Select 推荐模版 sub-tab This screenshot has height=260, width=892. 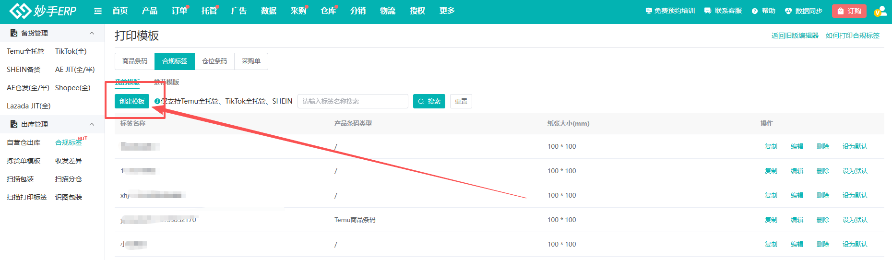[167, 82]
